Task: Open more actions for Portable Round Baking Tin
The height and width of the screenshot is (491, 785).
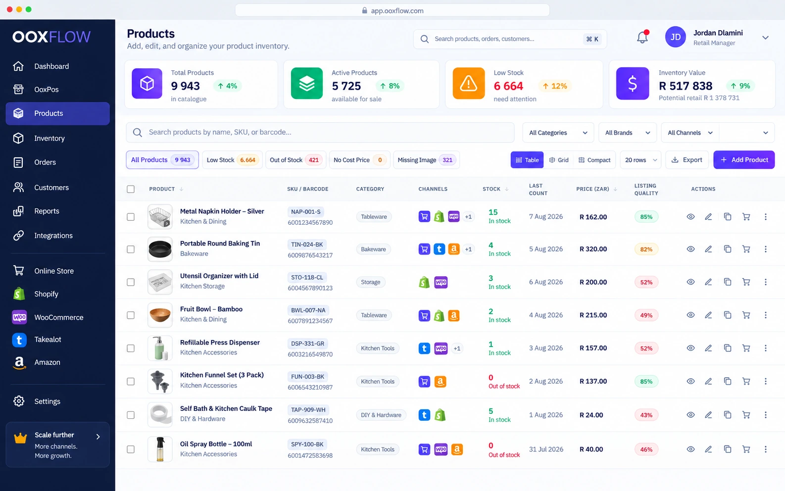Action: [x=765, y=249]
